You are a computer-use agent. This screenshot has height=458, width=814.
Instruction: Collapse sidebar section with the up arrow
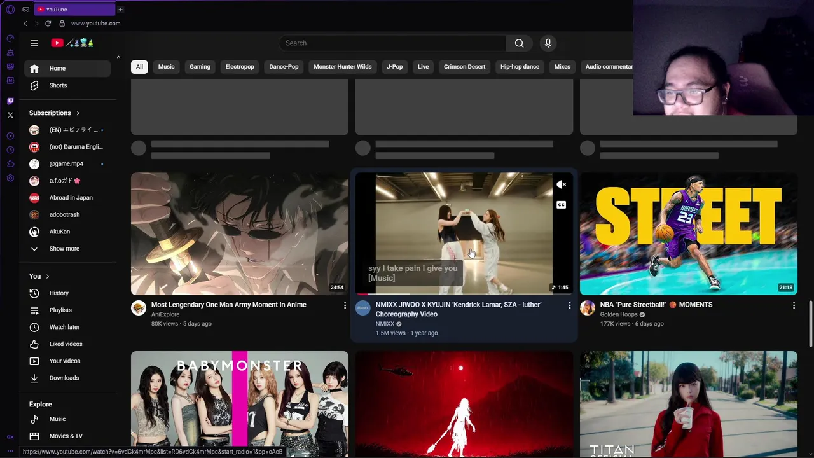[x=118, y=57]
